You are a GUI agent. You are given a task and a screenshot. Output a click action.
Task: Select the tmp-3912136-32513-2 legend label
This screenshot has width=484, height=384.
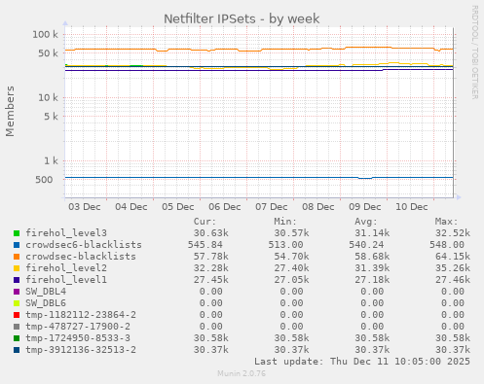[x=81, y=350]
